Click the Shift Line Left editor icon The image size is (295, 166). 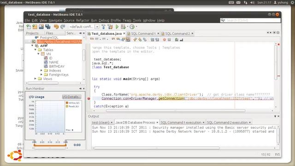click(x=153, y=40)
